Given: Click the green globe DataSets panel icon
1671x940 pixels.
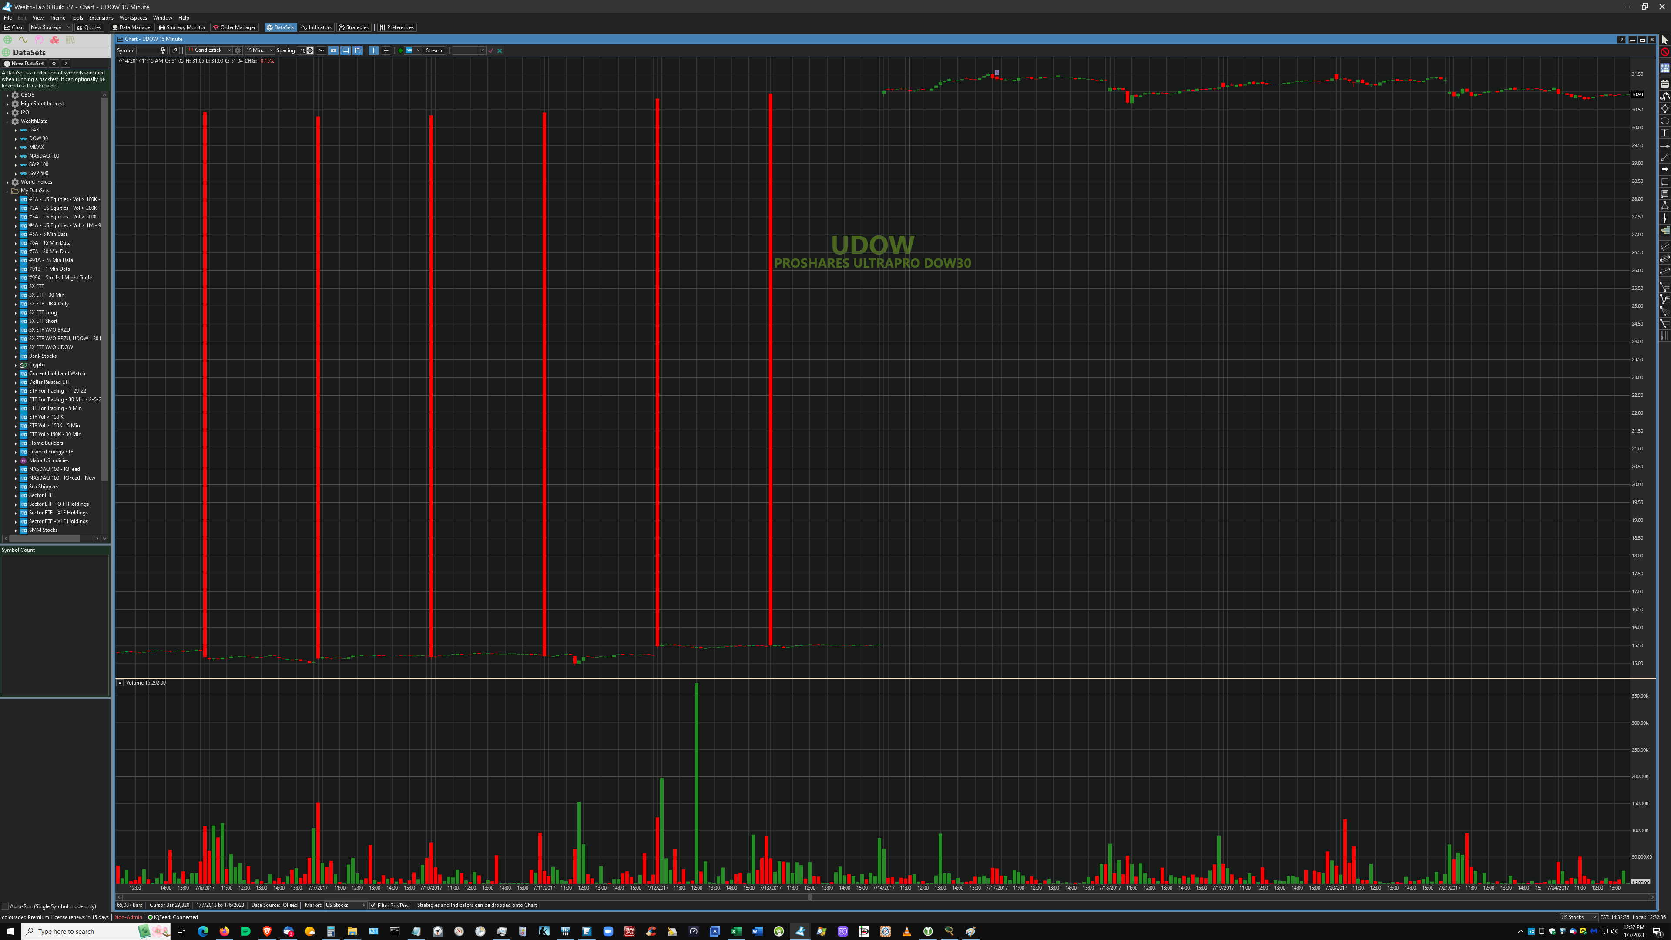Looking at the screenshot, I should 8,40.
